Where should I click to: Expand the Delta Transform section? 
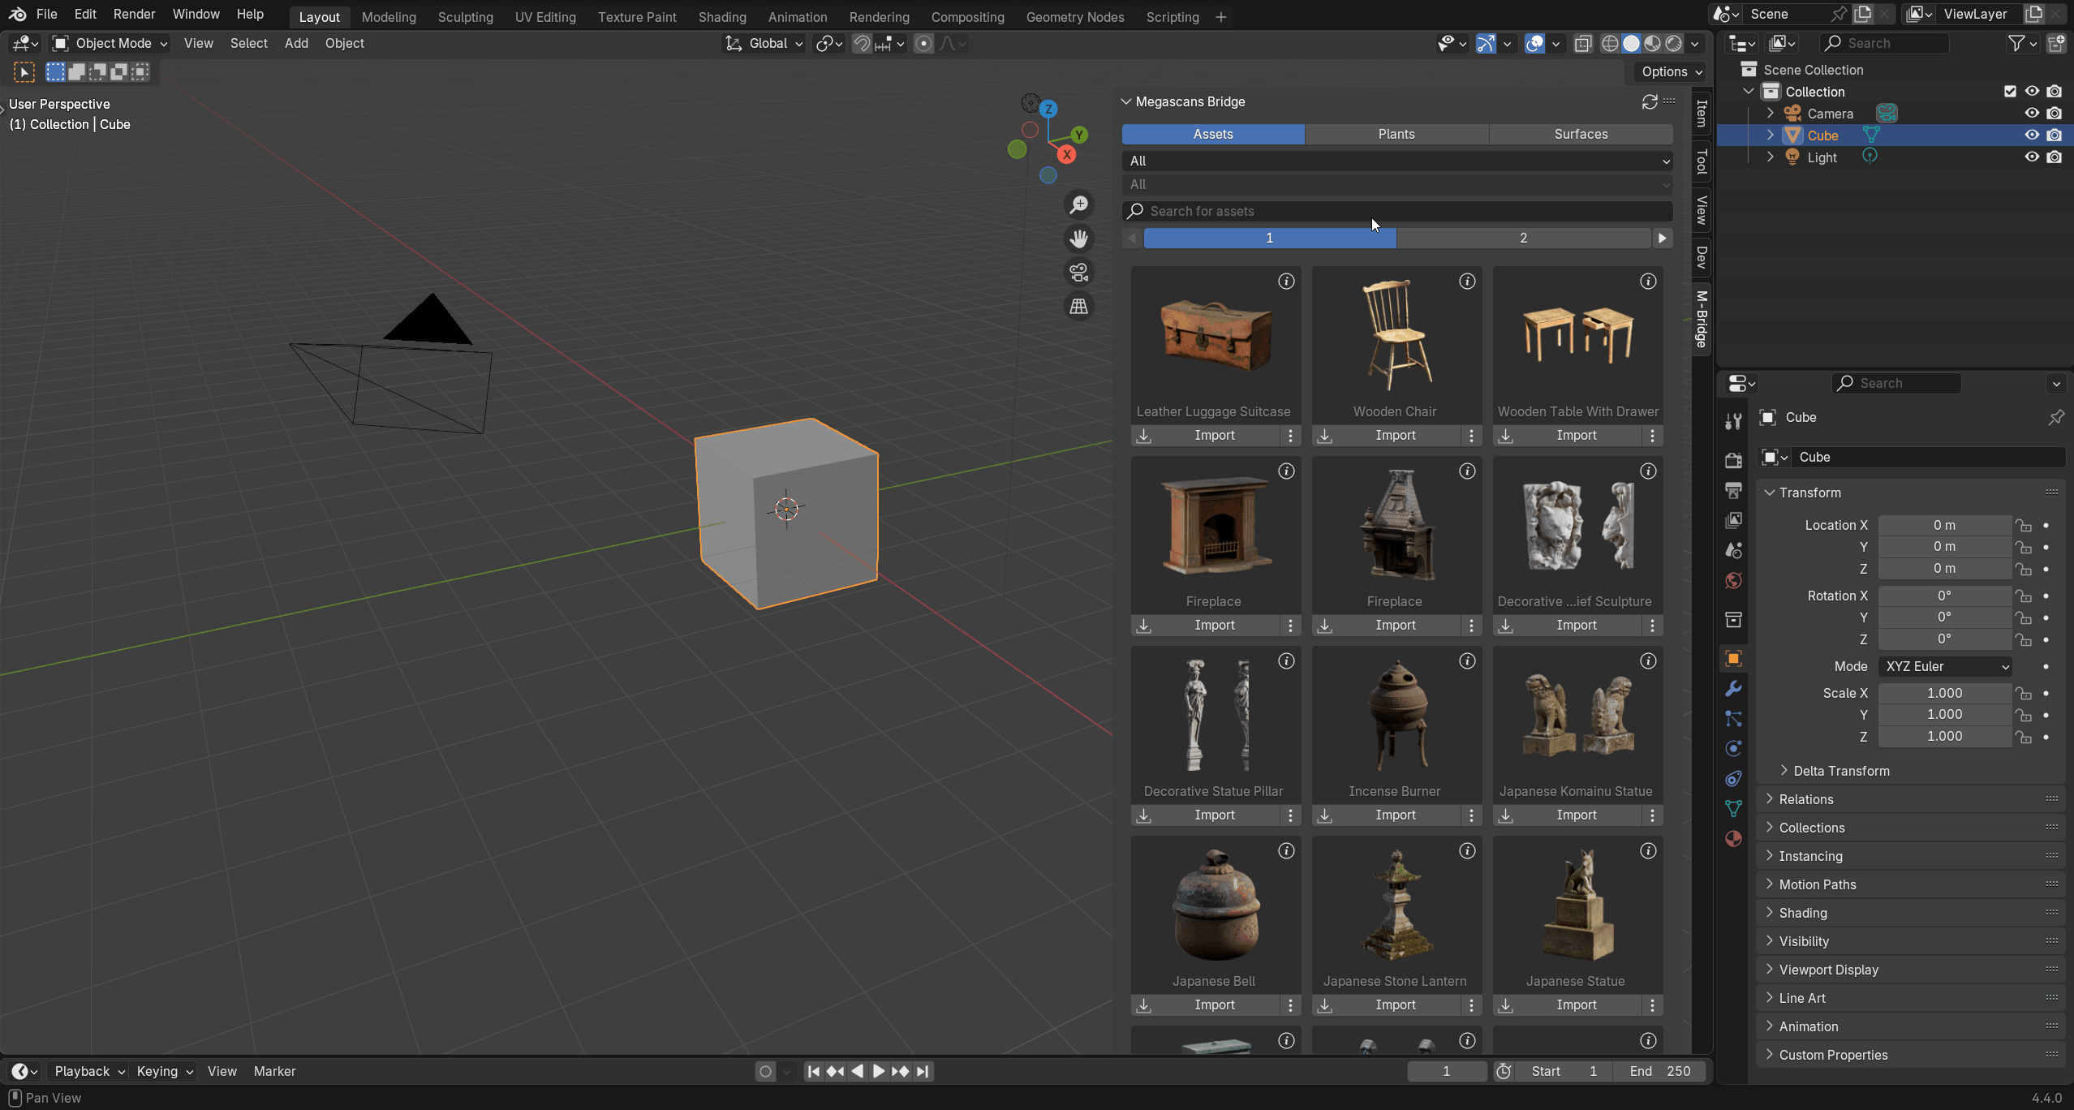1840,771
